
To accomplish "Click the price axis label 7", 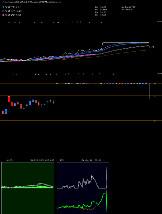I will (155, 109).
